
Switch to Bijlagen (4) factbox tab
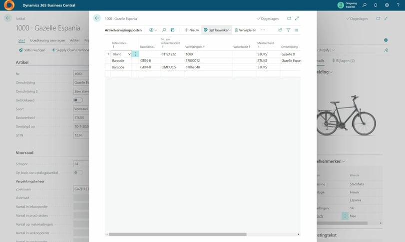344,61
